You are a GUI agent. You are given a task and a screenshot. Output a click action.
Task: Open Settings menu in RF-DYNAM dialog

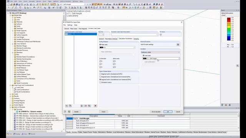pos(70,25)
